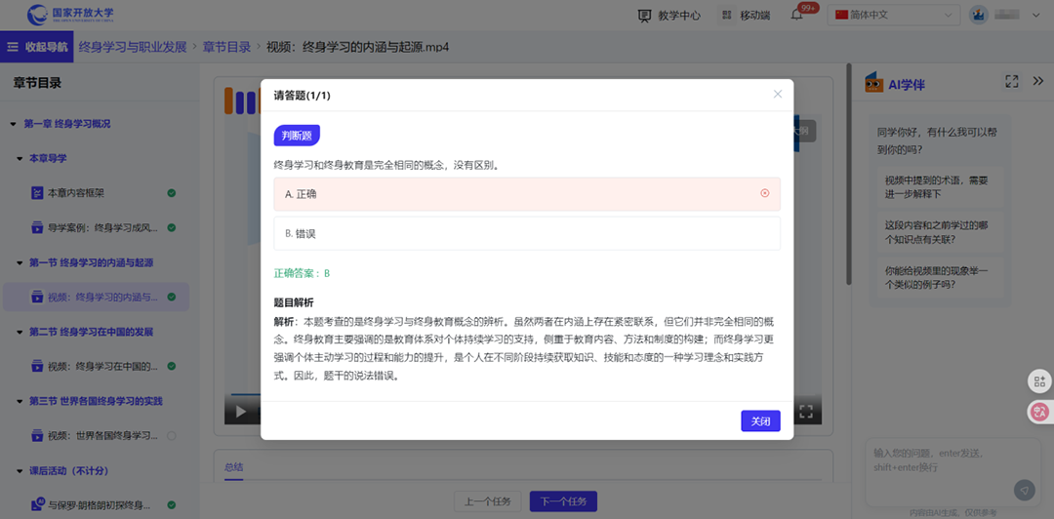Viewport: 1054px width, 519px height.
Task: Go to 章节目录 breadcrumb
Action: pos(226,47)
